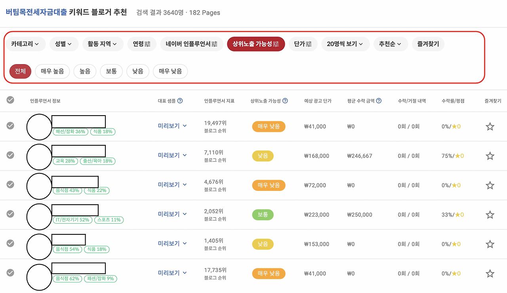Viewport: 507px width, 293px height.
Task: Switch to the 매우 높음 filter option
Action: tap(52, 71)
